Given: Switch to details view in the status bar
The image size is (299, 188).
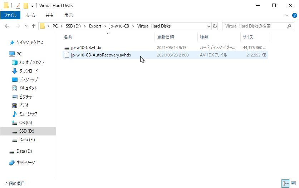Looking at the screenshot, I should pyautogui.click(x=285, y=183).
